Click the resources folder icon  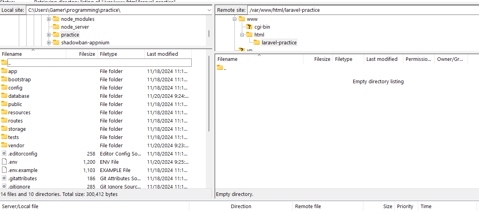(x=4, y=112)
